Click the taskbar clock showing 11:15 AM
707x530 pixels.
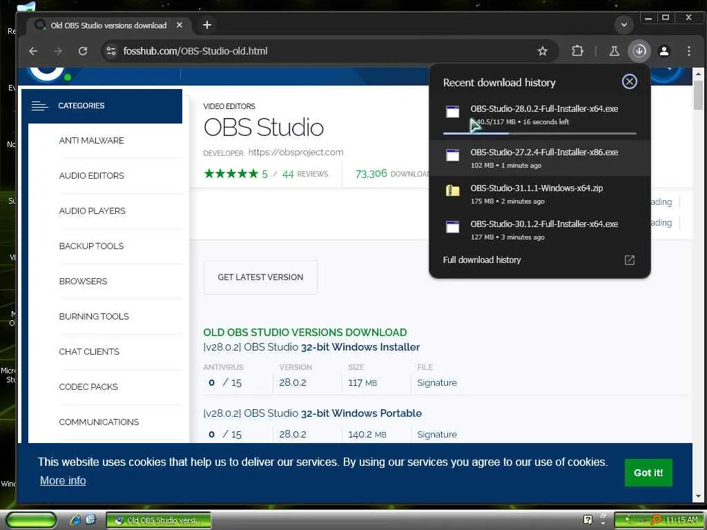point(681,520)
